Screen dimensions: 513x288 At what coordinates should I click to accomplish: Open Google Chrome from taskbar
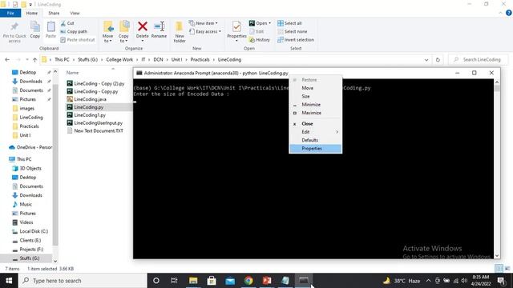point(248,281)
